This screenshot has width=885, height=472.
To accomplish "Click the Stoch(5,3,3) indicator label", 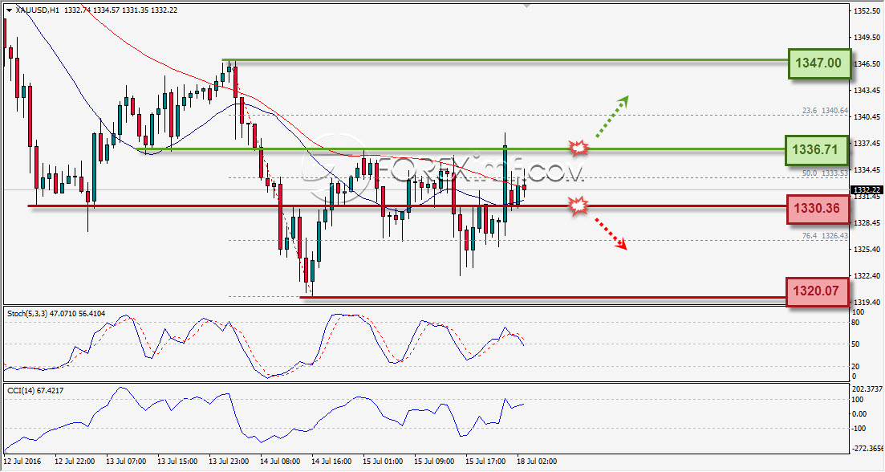I will (x=56, y=313).
